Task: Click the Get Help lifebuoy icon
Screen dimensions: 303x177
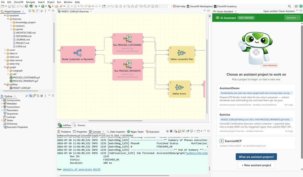Action: pyautogui.click(x=174, y=6)
